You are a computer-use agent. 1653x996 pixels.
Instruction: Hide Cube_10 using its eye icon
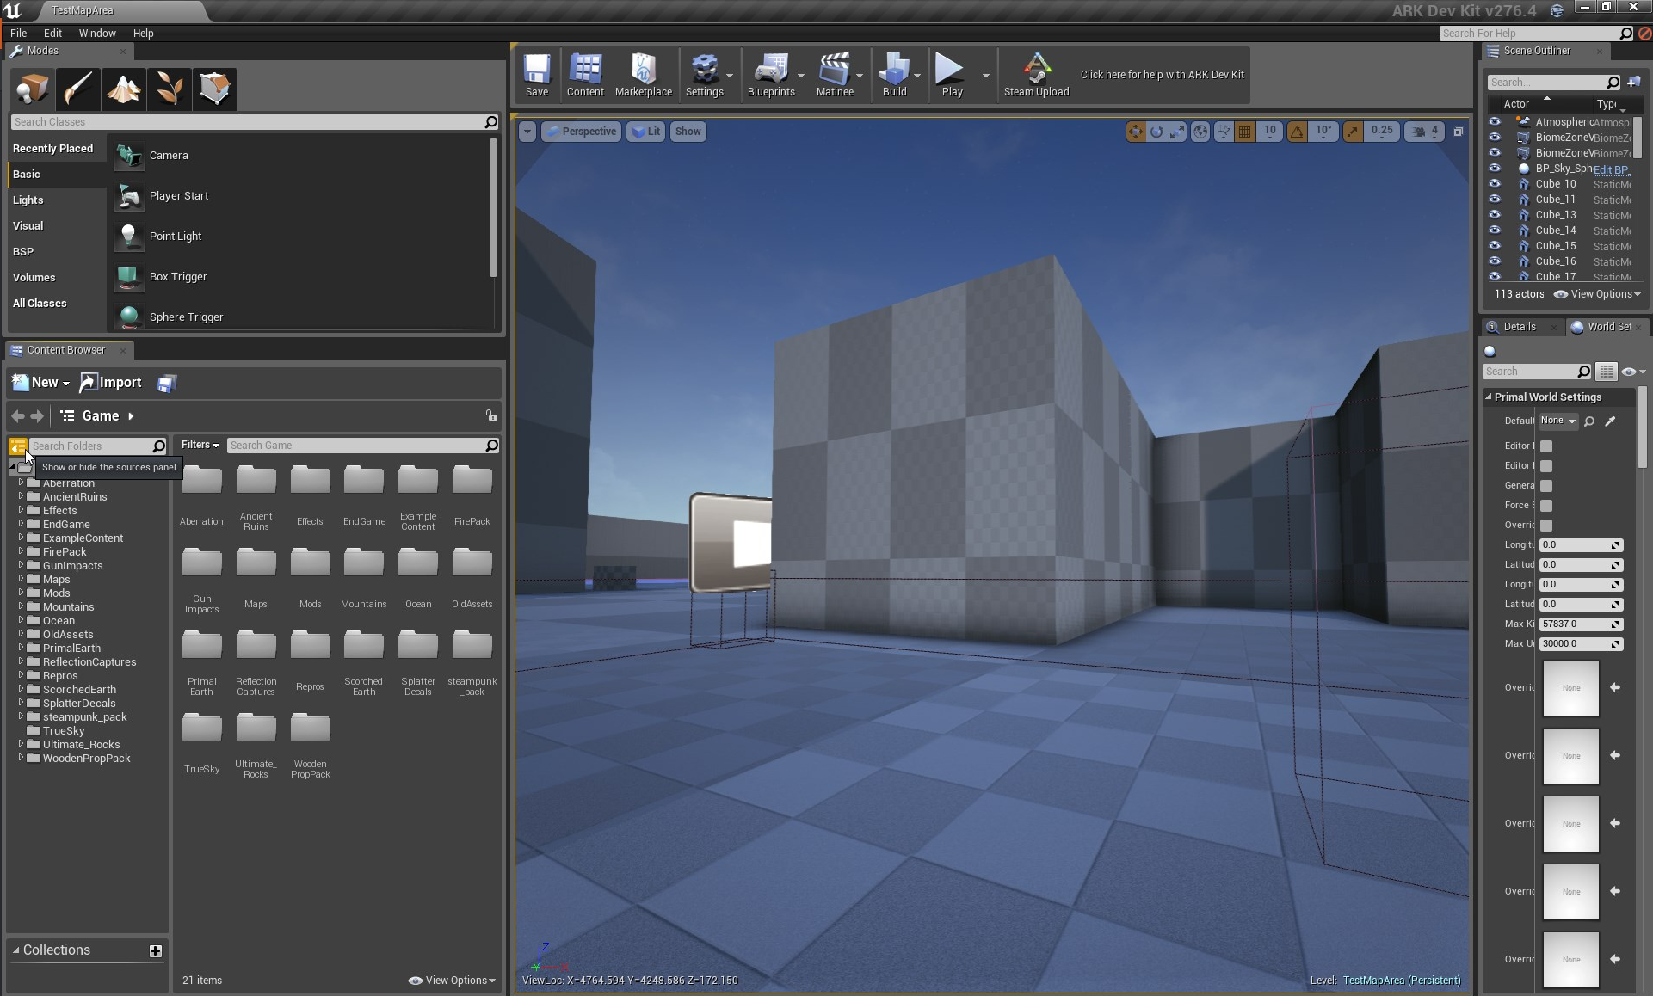tap(1495, 184)
